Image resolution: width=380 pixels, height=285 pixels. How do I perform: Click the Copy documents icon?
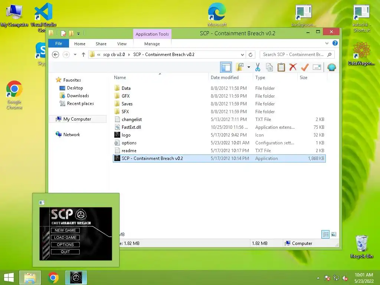[x=269, y=67]
